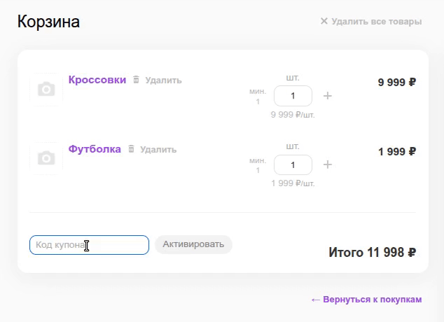This screenshot has height=322, width=444.
Task: Click the X icon beside 'Удалить все товары'
Action: (324, 21)
